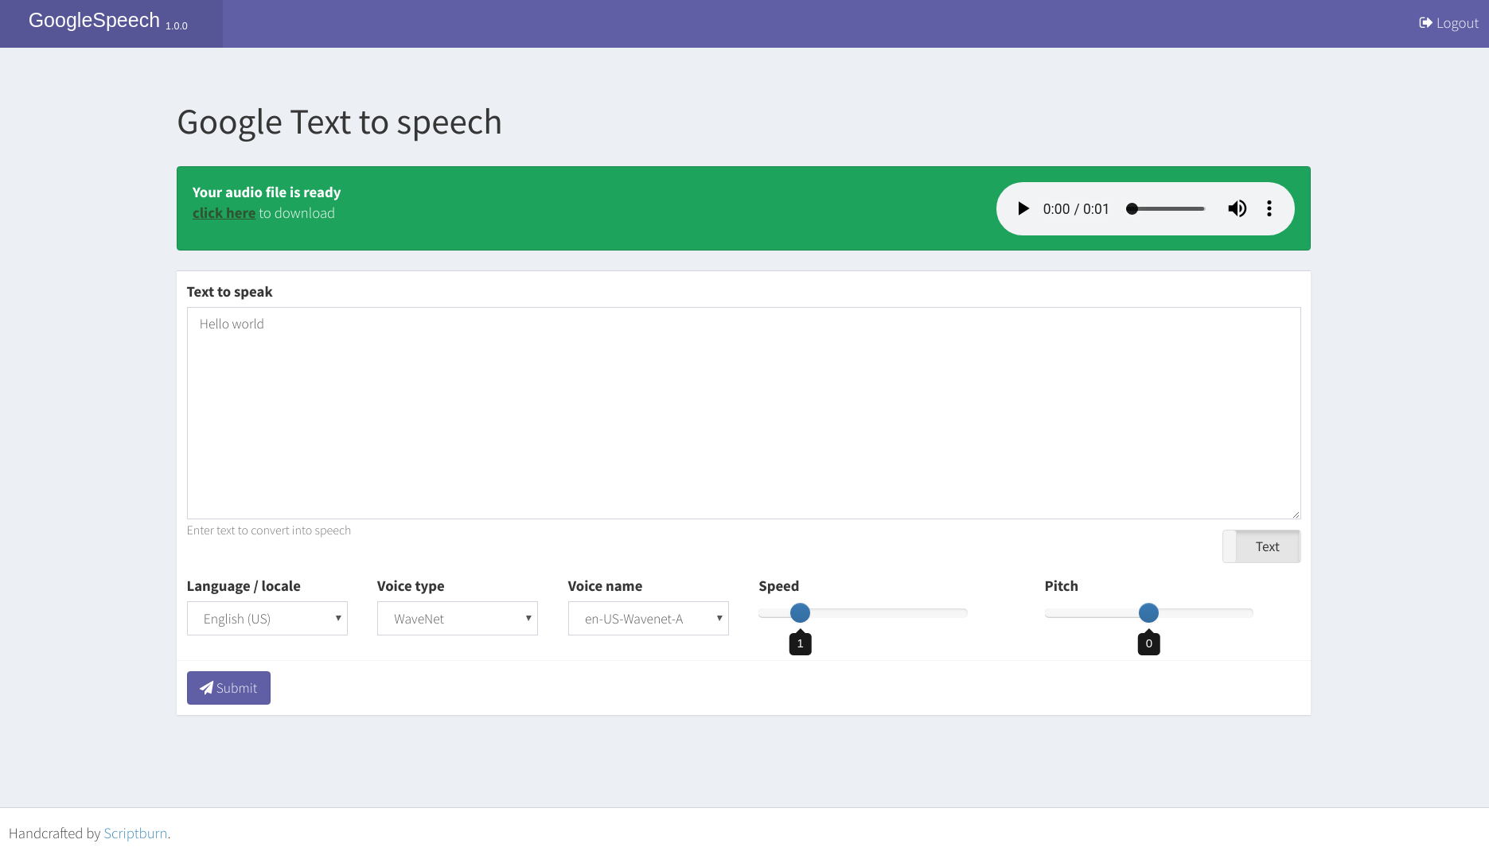The image size is (1489, 847).
Task: Play the generated audio file
Action: (1023, 208)
